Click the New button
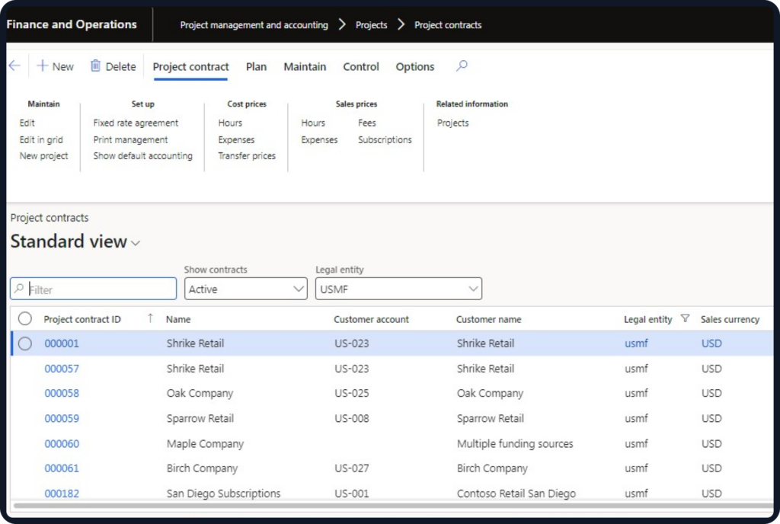This screenshot has height=524, width=780. tap(55, 66)
